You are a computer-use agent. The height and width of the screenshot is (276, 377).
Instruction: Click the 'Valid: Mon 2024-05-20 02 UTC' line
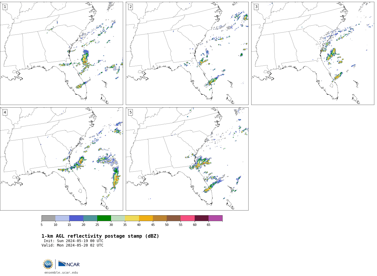point(72,245)
